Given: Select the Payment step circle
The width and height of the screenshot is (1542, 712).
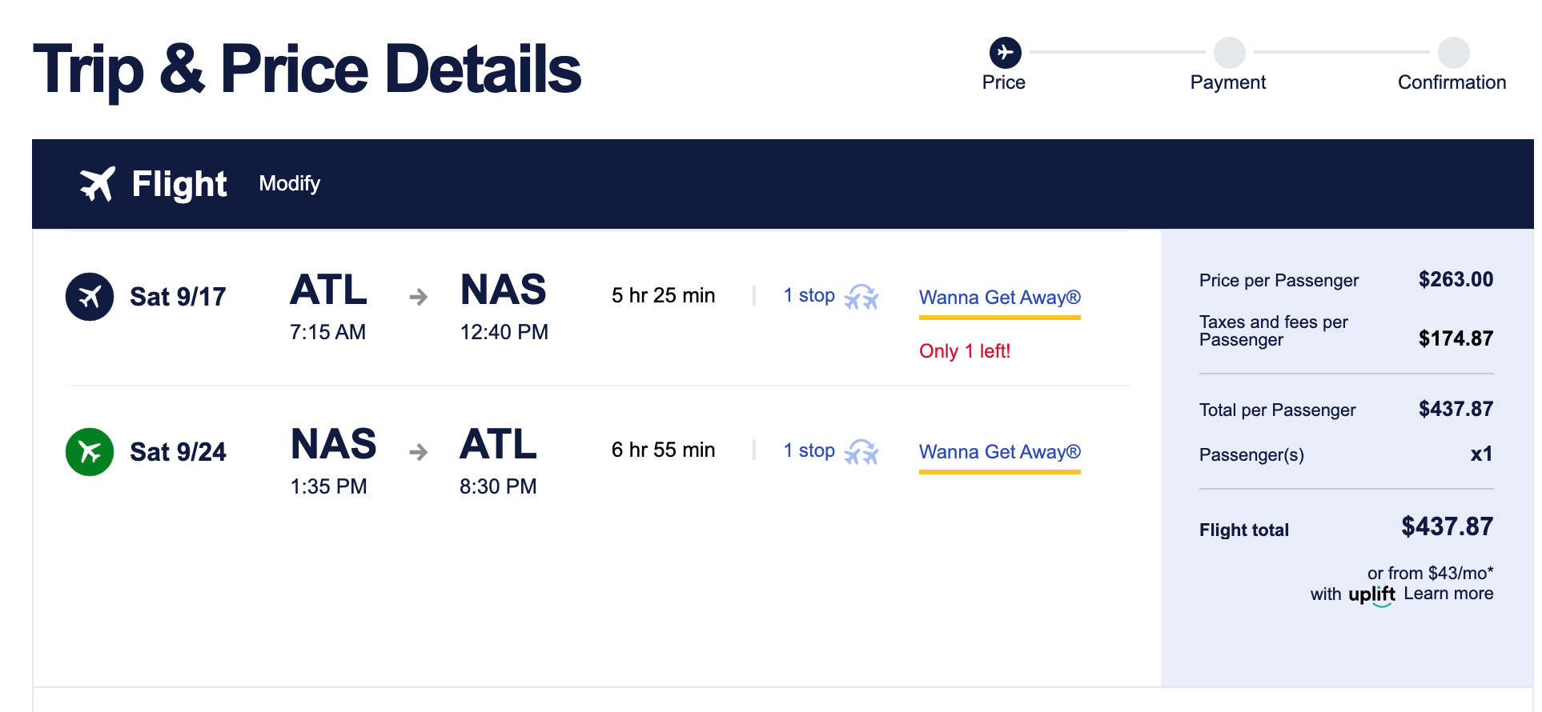Looking at the screenshot, I should tap(1229, 53).
